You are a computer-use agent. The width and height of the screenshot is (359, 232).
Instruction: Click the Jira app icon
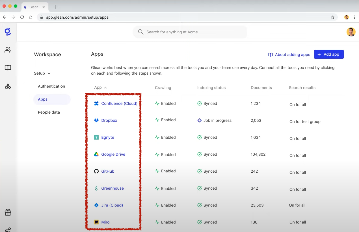(x=96, y=205)
